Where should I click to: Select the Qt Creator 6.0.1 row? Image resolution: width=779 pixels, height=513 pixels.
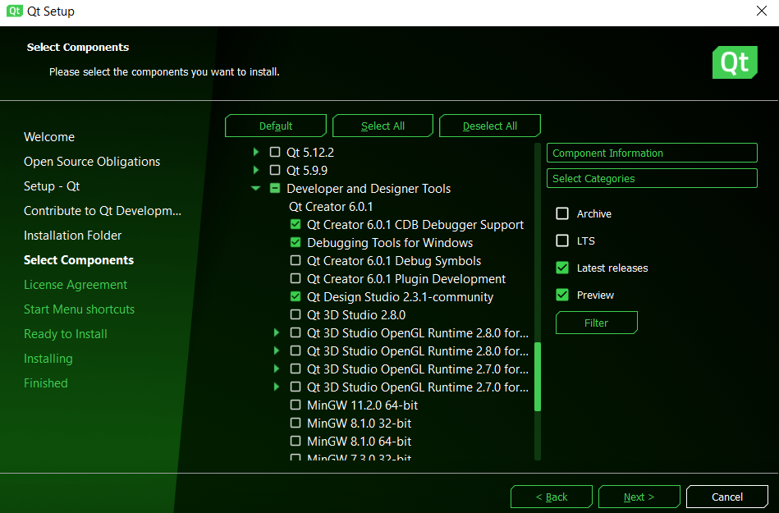331,207
